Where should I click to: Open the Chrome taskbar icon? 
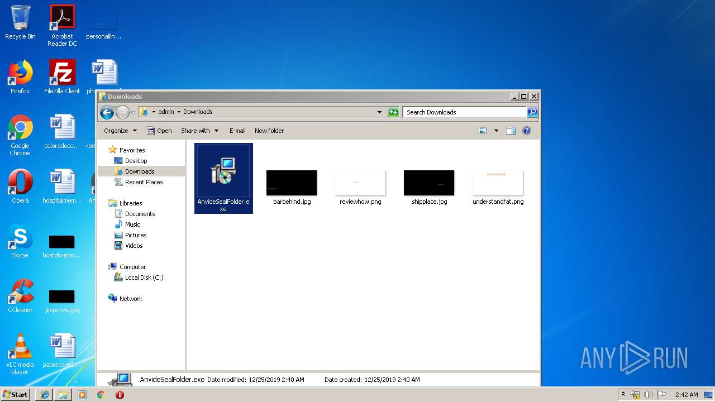[101, 395]
